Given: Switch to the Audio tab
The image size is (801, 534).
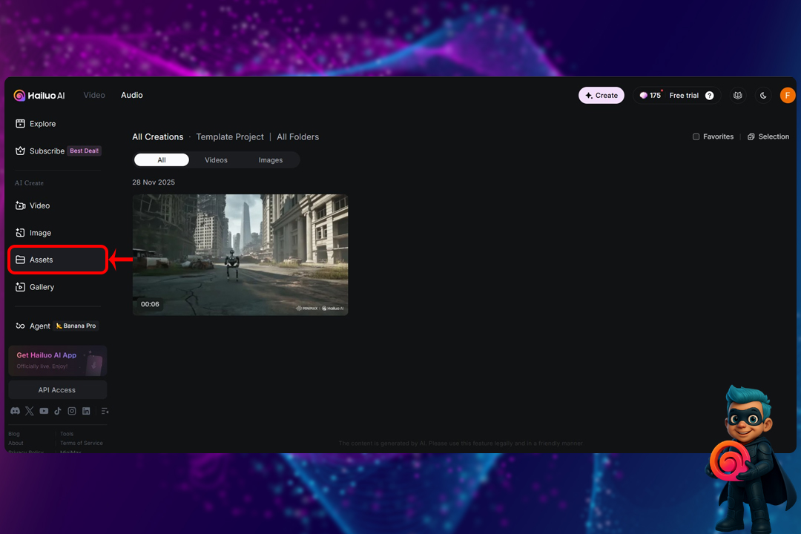Looking at the screenshot, I should [131, 95].
